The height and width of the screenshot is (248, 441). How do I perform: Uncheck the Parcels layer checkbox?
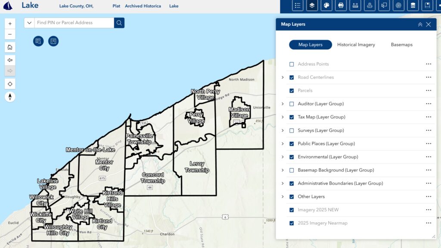coord(292,91)
